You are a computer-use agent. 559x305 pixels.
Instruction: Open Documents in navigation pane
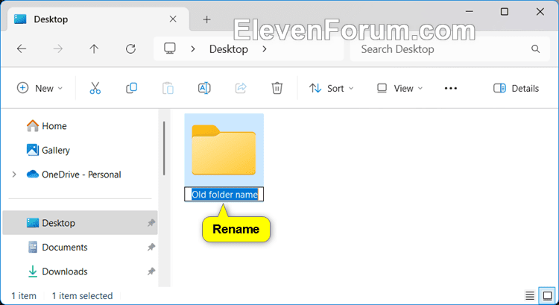(x=57, y=248)
